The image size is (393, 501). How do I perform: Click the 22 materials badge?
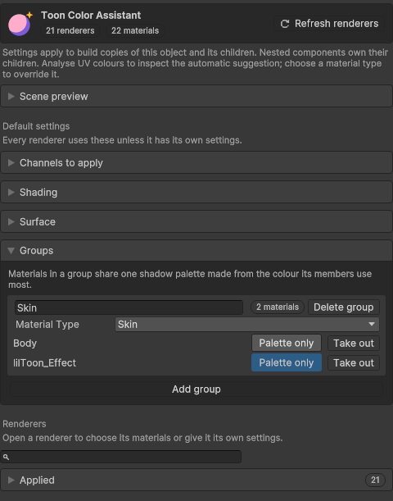click(135, 30)
